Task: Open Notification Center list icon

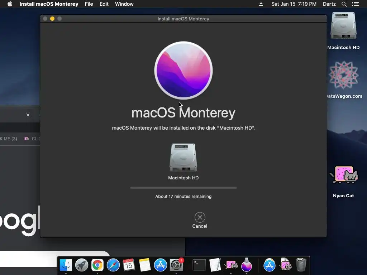Action: click(x=355, y=4)
